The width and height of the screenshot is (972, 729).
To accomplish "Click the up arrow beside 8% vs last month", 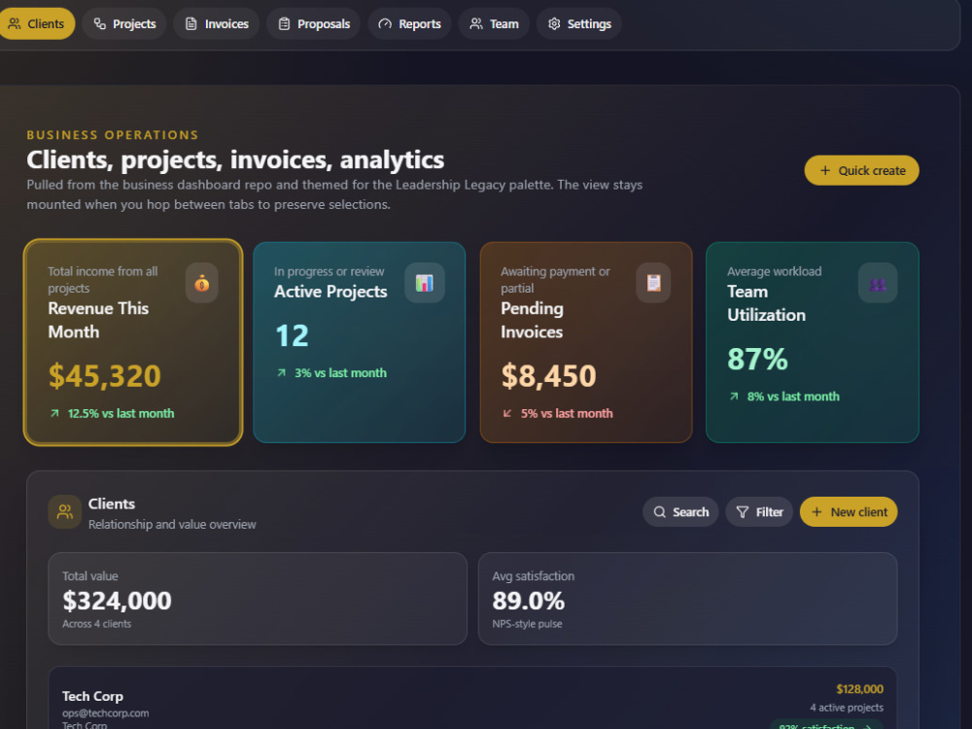I will pyautogui.click(x=734, y=397).
